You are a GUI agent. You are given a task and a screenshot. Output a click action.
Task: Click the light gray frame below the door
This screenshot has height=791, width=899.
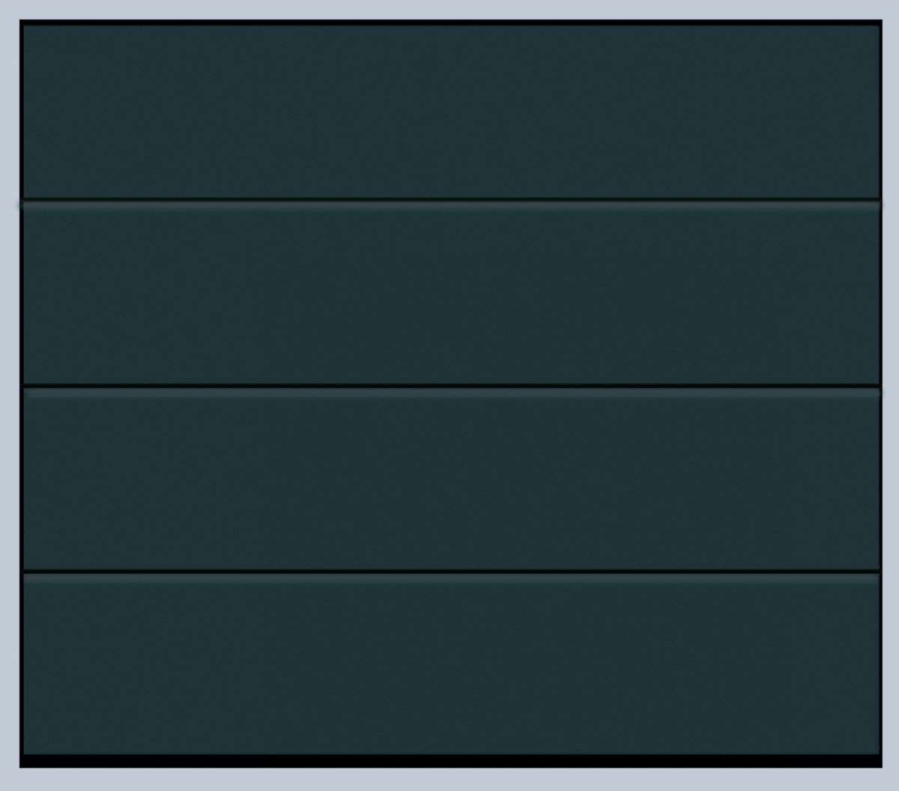click(449, 780)
